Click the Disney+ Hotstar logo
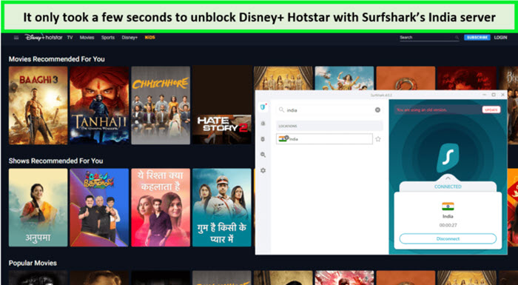This screenshot has height=285, width=518. pyautogui.click(x=43, y=37)
